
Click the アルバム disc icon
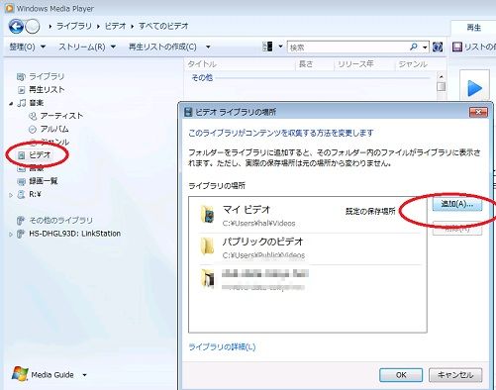pyautogui.click(x=33, y=129)
